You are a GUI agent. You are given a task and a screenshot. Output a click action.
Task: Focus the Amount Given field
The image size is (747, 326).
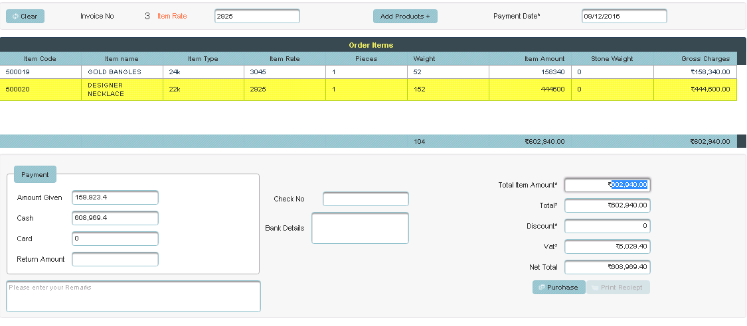click(115, 197)
